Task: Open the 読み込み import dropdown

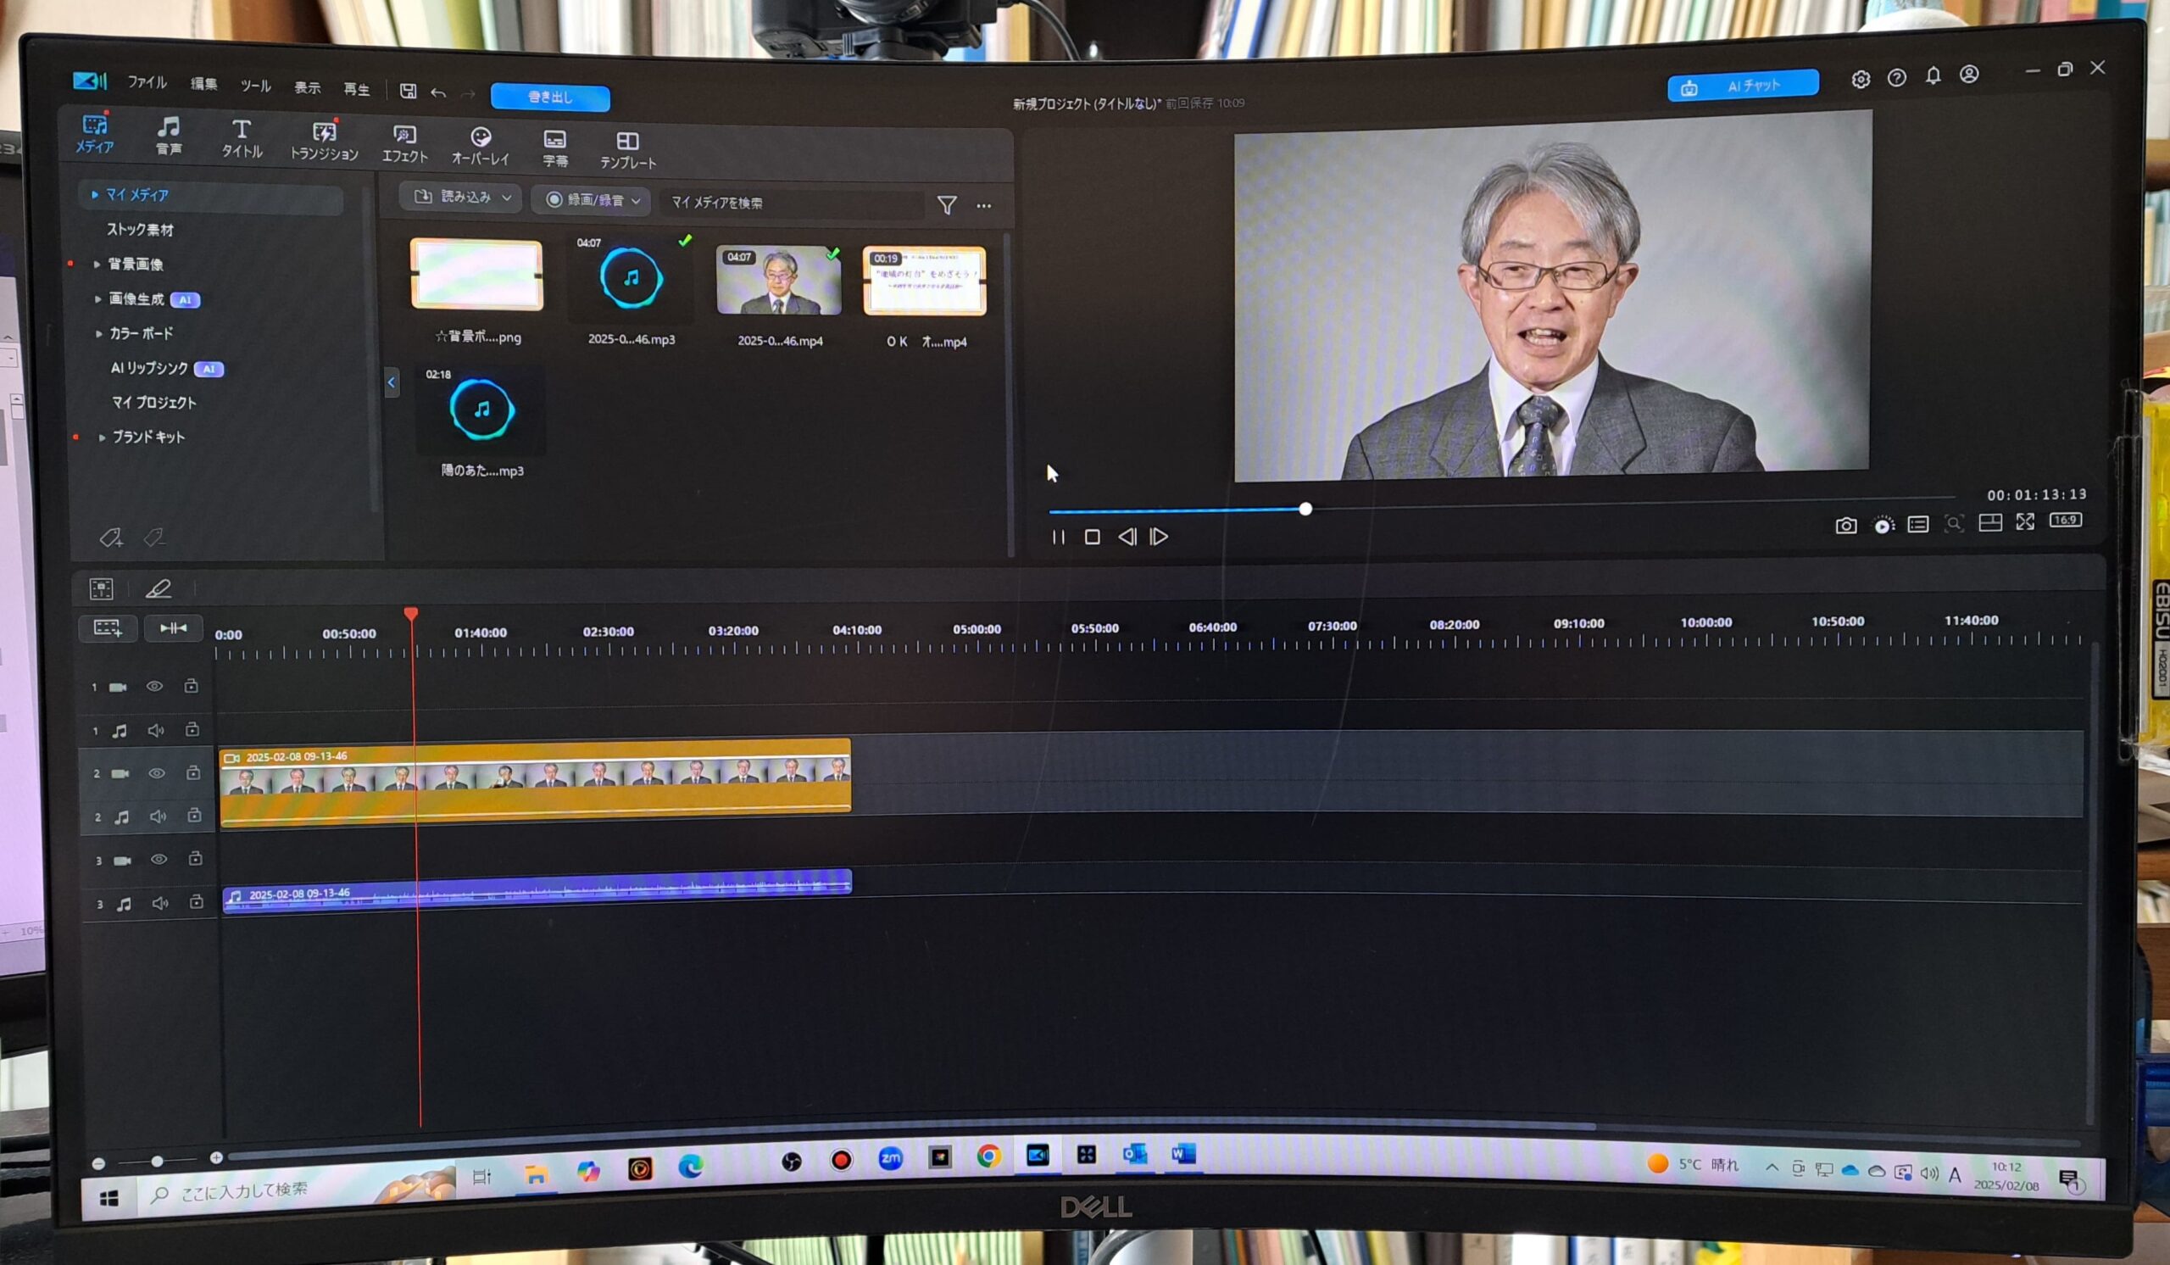Action: [x=462, y=198]
